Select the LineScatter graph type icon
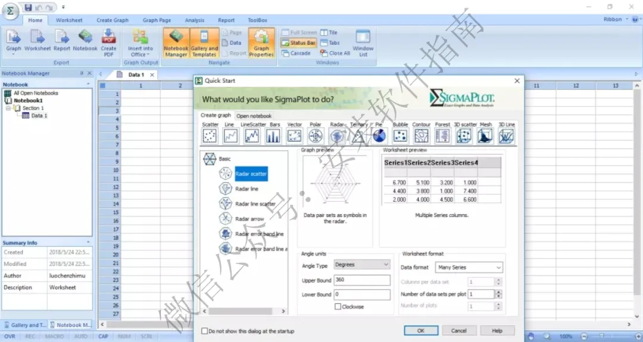Screen dimensions: 643x342 [x=252, y=136]
